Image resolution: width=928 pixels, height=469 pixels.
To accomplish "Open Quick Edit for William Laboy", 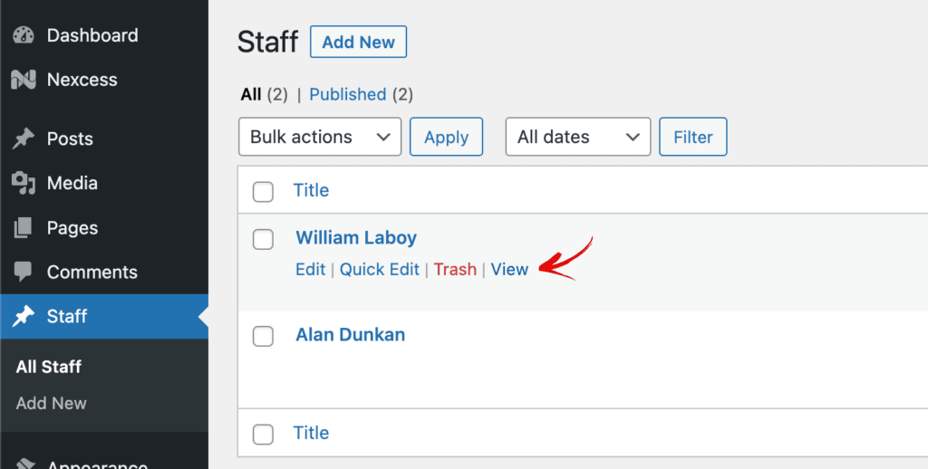I will [x=380, y=269].
